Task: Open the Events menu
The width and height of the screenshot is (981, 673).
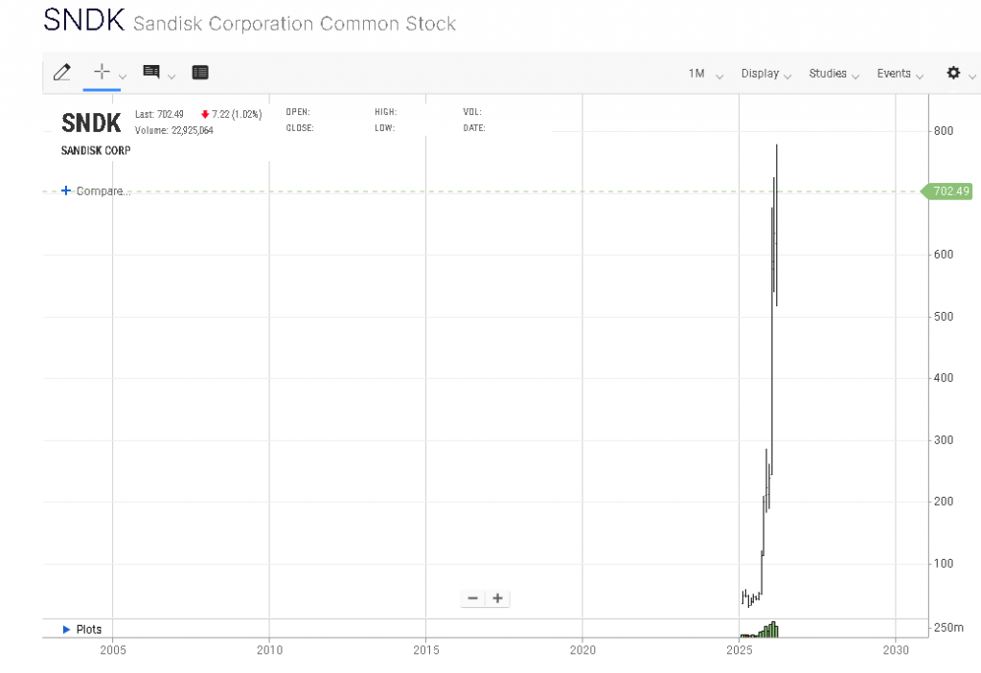Action: tap(900, 74)
